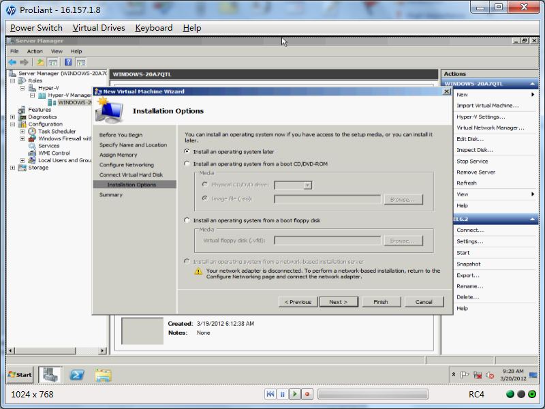Toggle the Show/Hide Console Tree toolbar icon
This screenshot has height=409, width=545.
tap(53, 62)
